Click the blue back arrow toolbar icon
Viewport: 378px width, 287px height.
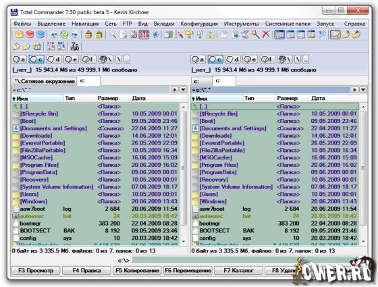click(53, 34)
